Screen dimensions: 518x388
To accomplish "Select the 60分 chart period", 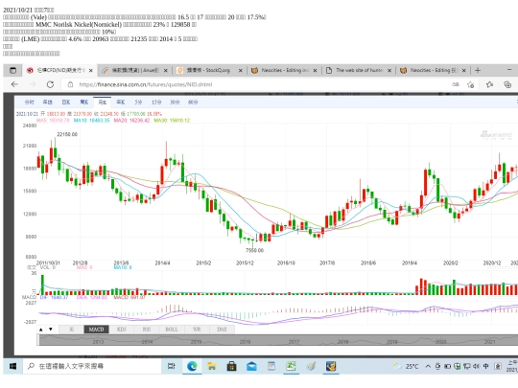I will point(193,103).
